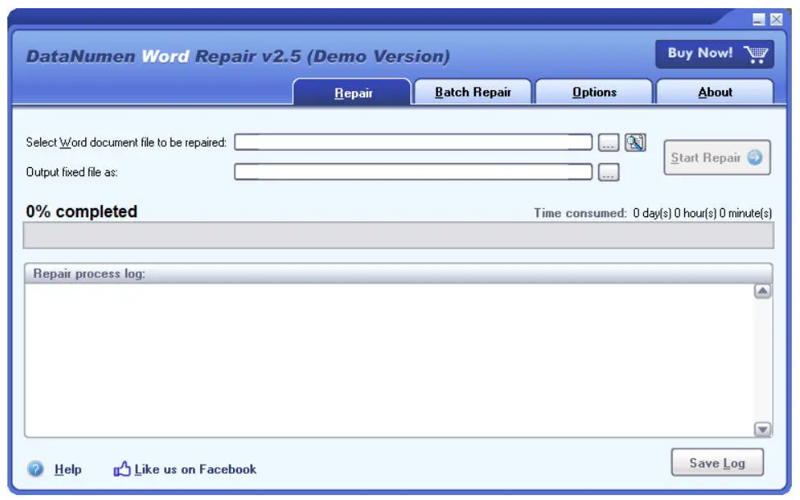Open the Help link
The width and height of the screenshot is (800, 500).
click(x=68, y=470)
